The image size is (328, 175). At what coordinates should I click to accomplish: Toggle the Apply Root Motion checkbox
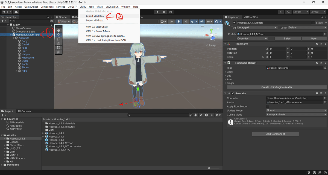[x=268, y=106]
